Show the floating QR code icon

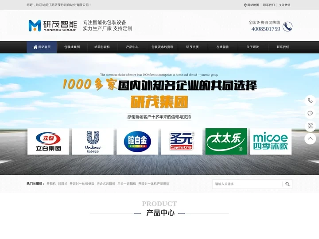310,126
